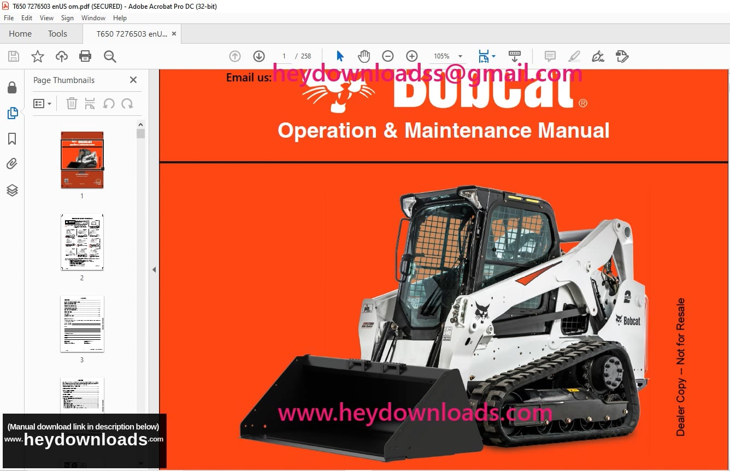Print the document with the printer icon

tap(85, 56)
